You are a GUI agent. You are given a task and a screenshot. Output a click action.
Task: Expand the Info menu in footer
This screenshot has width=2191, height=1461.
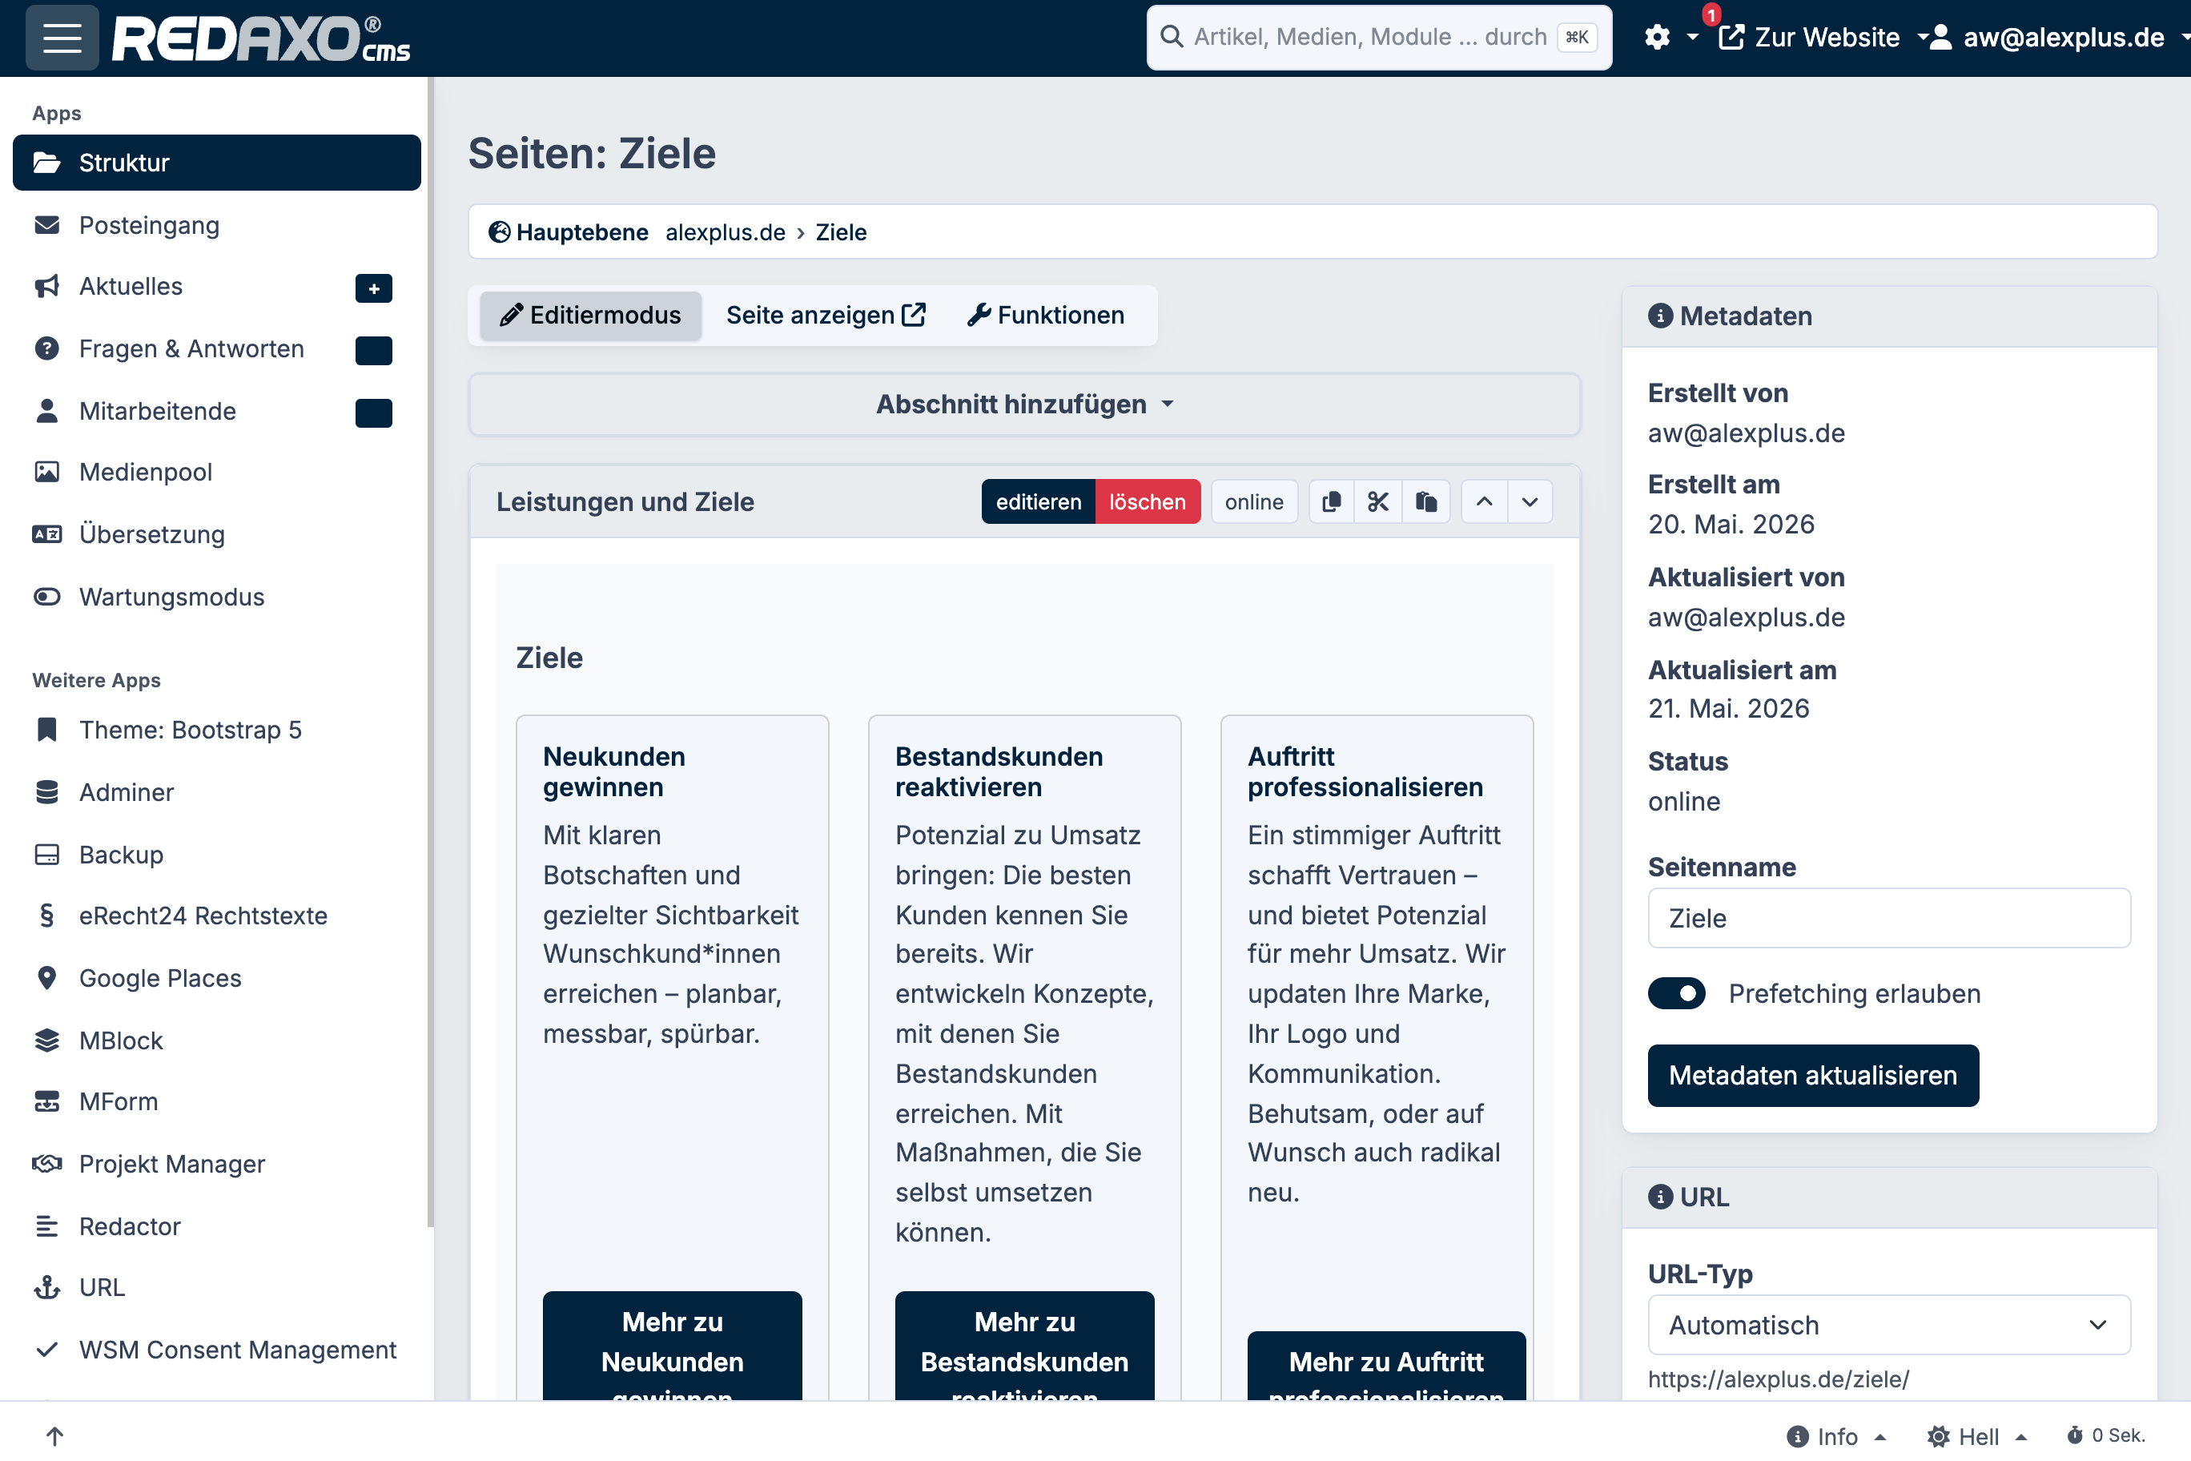click(x=1836, y=1436)
